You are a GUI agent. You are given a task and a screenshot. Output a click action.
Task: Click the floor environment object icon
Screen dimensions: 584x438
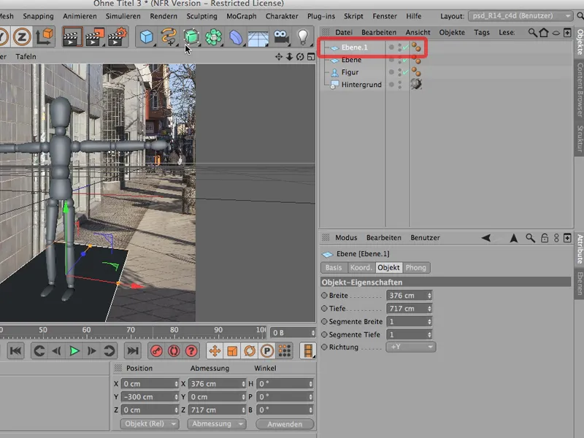click(258, 38)
